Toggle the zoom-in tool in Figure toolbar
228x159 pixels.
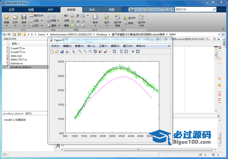(80, 52)
